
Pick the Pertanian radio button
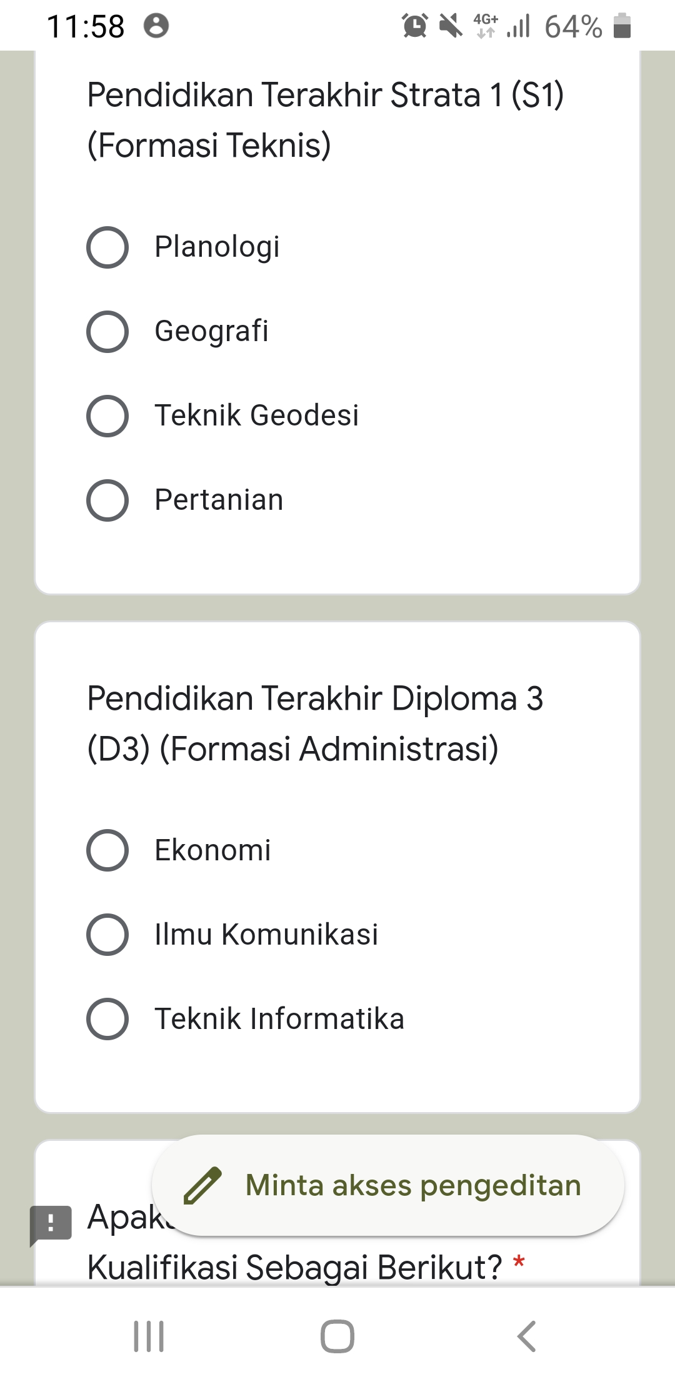[x=107, y=500]
